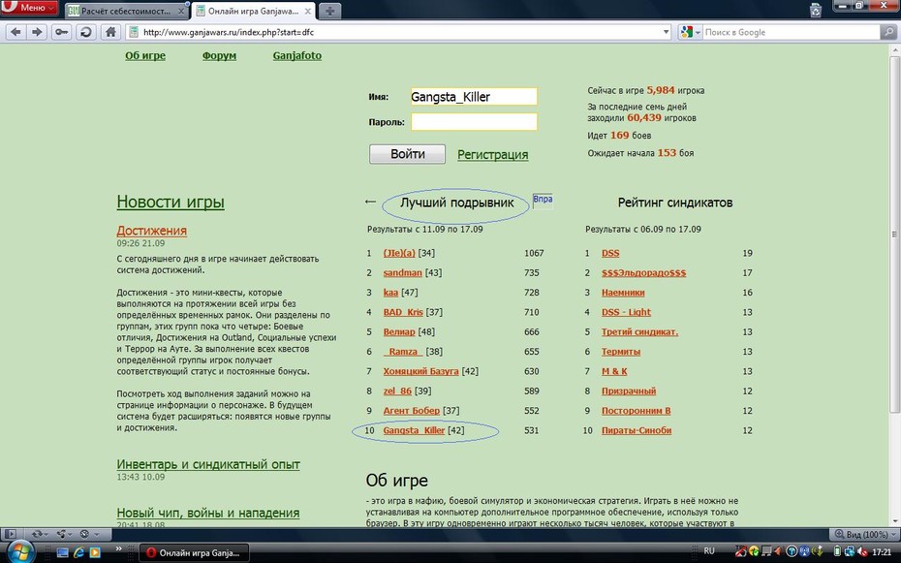Open player (JIe)(a) profile link
The width and height of the screenshot is (901, 563).
click(x=399, y=253)
